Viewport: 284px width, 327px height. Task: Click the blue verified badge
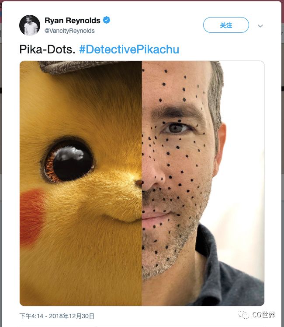click(x=107, y=20)
